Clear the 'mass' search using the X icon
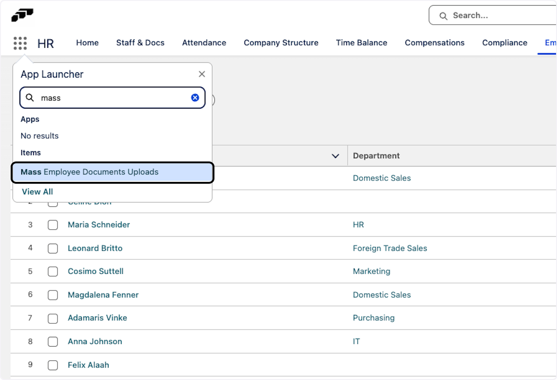This screenshot has height=380, width=557. 194,97
